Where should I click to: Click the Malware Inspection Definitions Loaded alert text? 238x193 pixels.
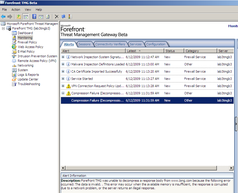click(98, 64)
